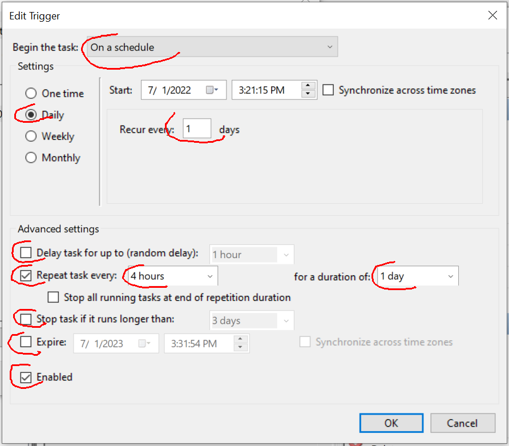This screenshot has width=509, height=446.
Task: Open the Begin the task dropdown
Action: click(212, 47)
